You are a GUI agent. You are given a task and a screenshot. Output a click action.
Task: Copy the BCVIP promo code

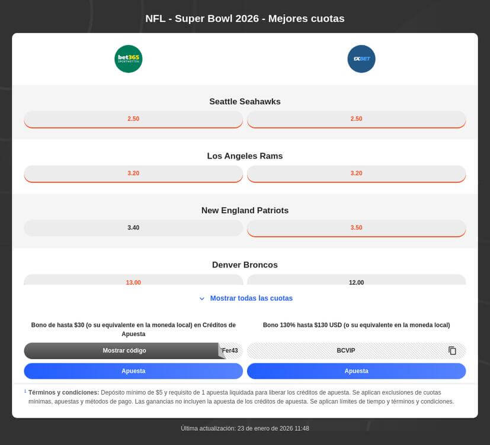tap(452, 350)
